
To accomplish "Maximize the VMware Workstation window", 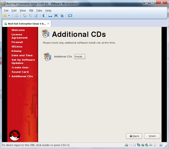I will tap(153, 2).
